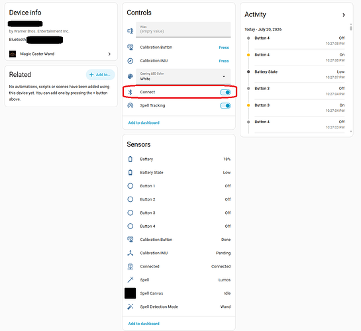Toggle the Connect switch off

[225, 92]
